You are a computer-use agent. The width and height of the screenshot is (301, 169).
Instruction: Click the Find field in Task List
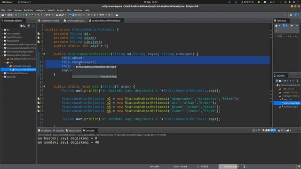280,36
